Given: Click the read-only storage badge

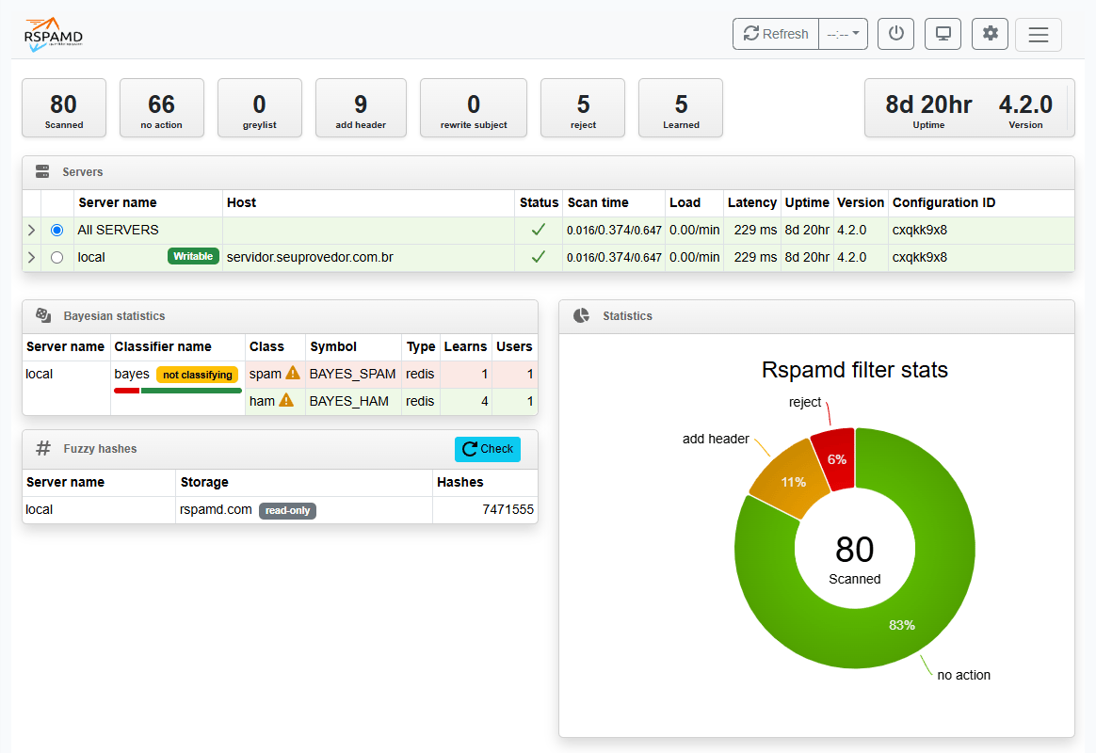Looking at the screenshot, I should [x=287, y=510].
